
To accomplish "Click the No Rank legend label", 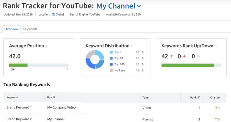I will tap(120, 70).
